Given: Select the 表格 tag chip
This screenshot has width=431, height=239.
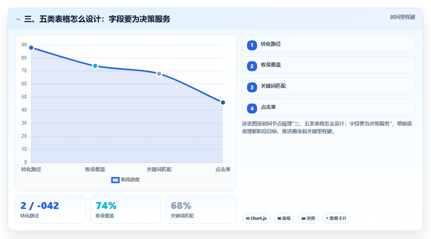Looking at the screenshot, I should 284,218.
